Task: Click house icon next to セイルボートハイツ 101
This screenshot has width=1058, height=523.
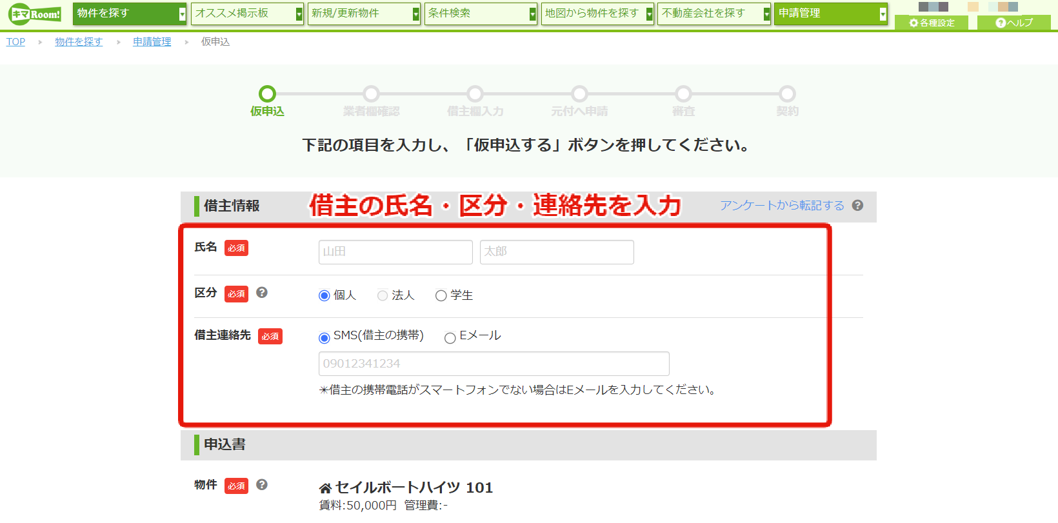Action: pyautogui.click(x=325, y=488)
